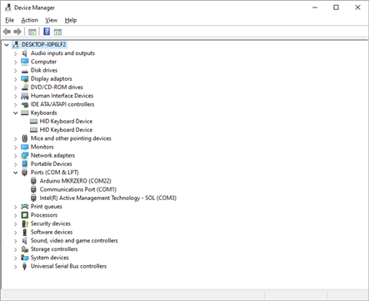Select the Display adaptors label
This screenshot has width=369, height=301.
[x=52, y=78]
